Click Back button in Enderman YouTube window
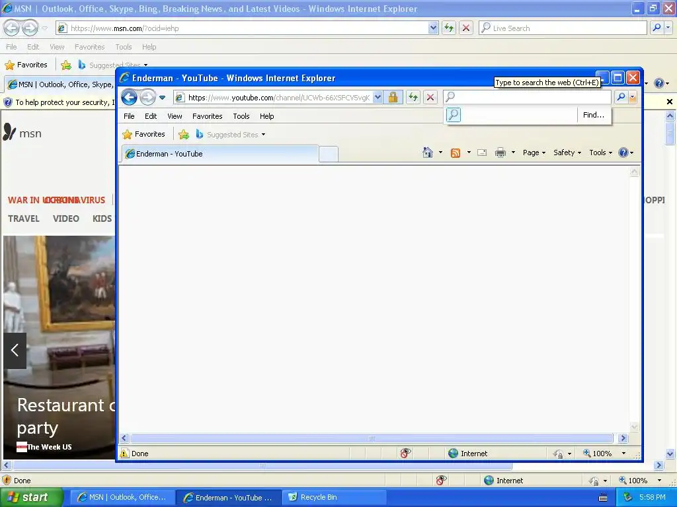Screen dimensions: 677x507 (x=129, y=97)
